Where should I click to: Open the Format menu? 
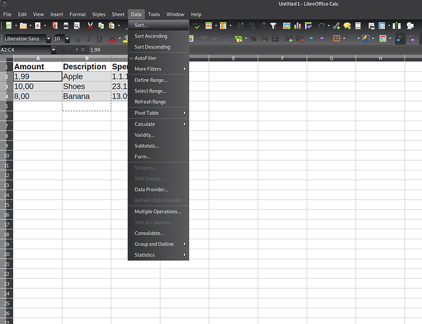[x=78, y=14]
